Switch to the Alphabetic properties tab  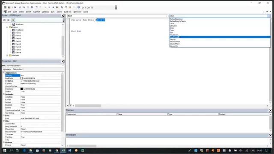click(x=7, y=69)
